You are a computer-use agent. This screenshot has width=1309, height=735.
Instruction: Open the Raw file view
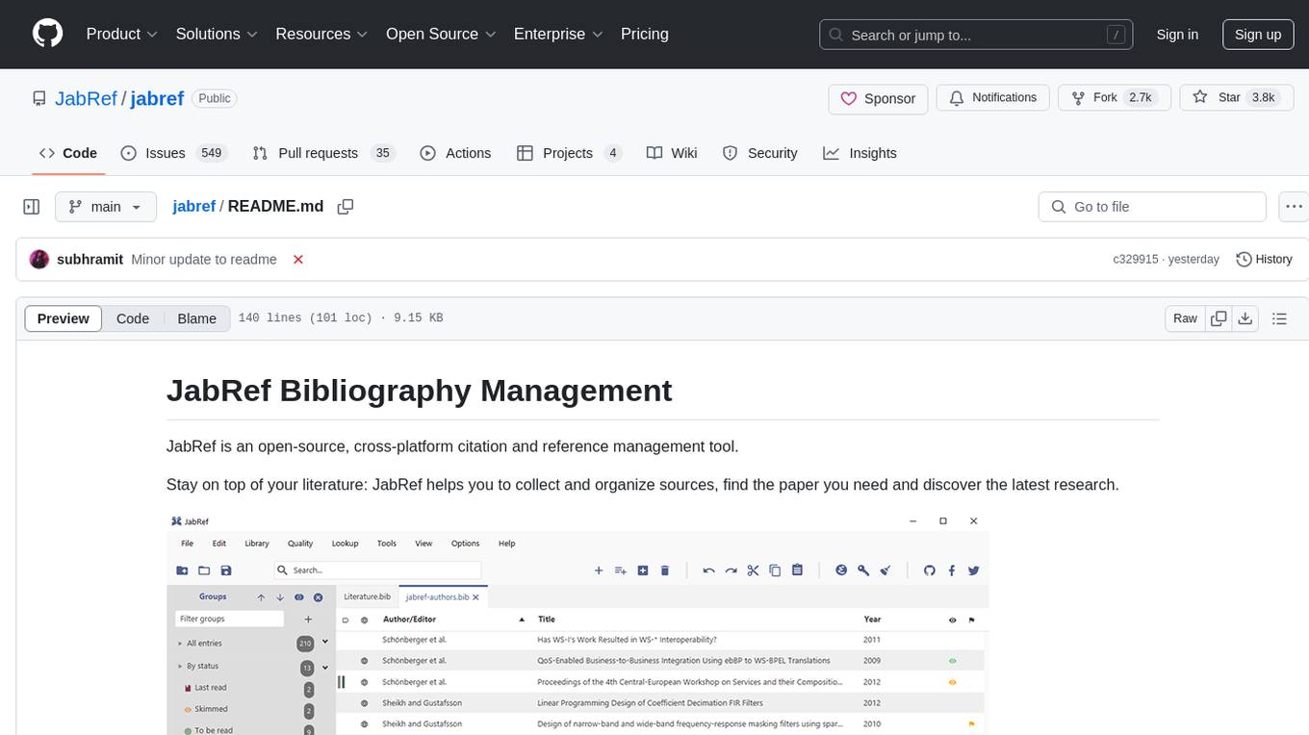[1185, 318]
